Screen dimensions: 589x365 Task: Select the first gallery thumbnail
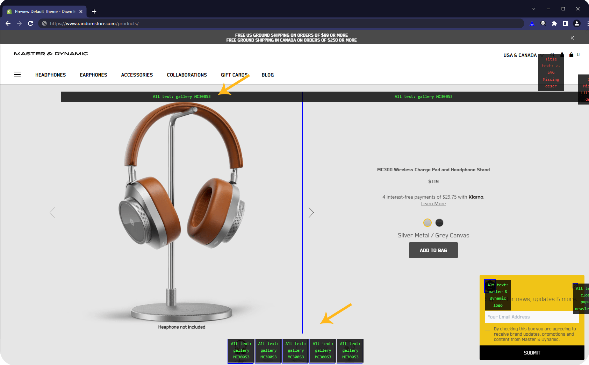[x=240, y=351]
